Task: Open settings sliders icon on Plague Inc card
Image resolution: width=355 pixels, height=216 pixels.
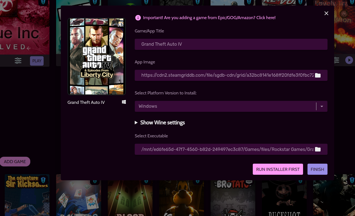Action: point(18,61)
